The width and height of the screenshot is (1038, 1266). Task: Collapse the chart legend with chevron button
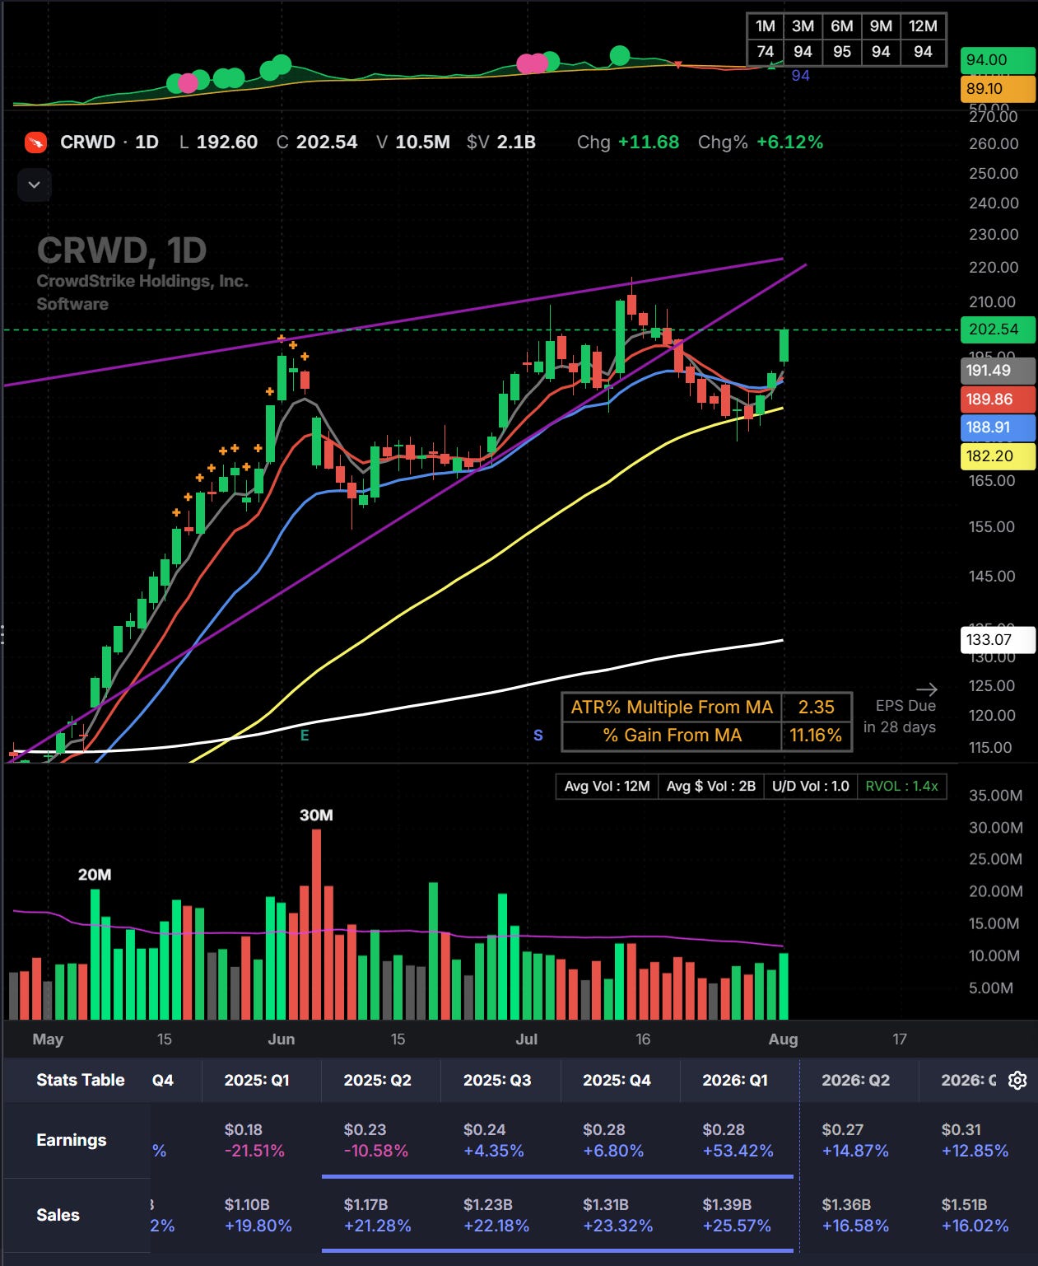[x=35, y=185]
